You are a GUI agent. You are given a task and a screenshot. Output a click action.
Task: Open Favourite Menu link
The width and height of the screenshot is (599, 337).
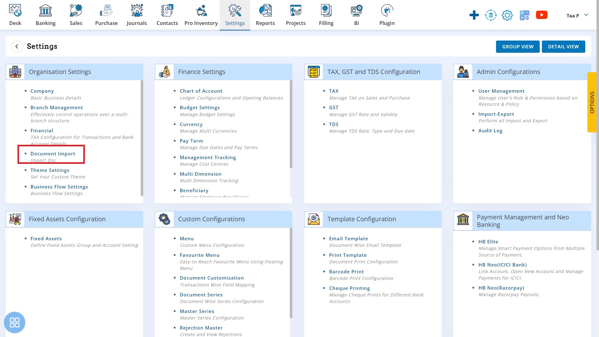coord(200,255)
